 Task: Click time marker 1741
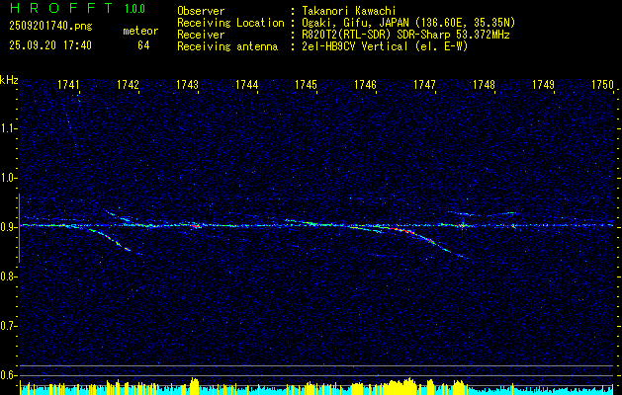coord(68,85)
